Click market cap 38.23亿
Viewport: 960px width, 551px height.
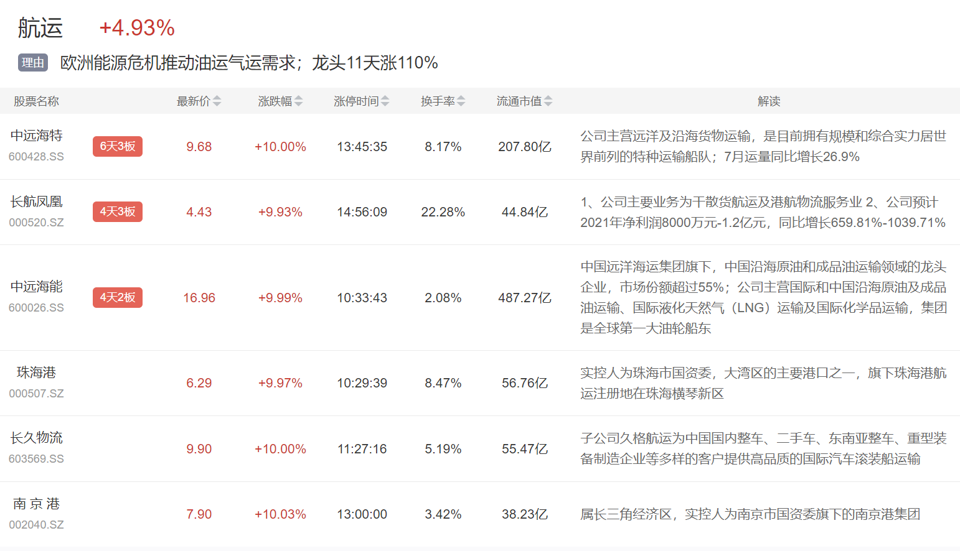click(525, 514)
